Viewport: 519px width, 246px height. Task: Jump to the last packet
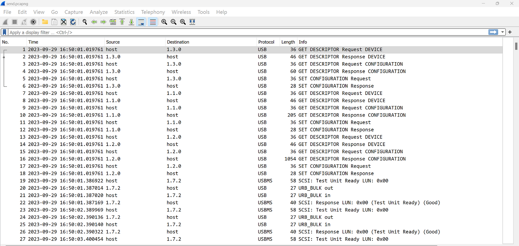(x=131, y=22)
